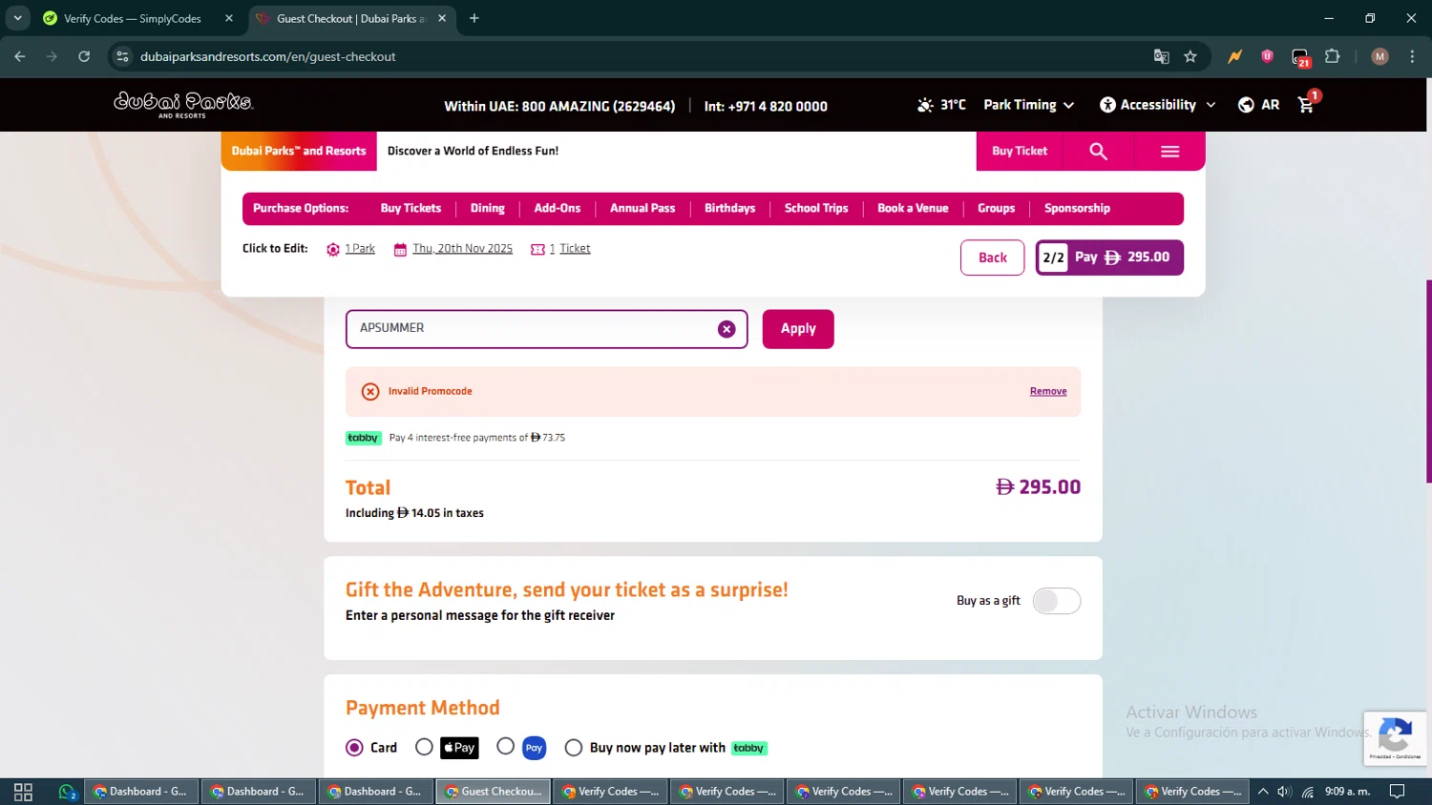The height and width of the screenshot is (805, 1432).
Task: Click the reCAPTCHA badge
Action: (x=1395, y=738)
